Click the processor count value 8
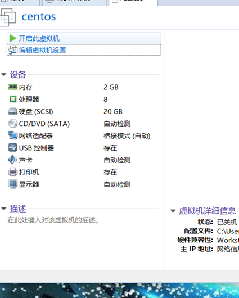The image size is (239, 298). point(106,100)
